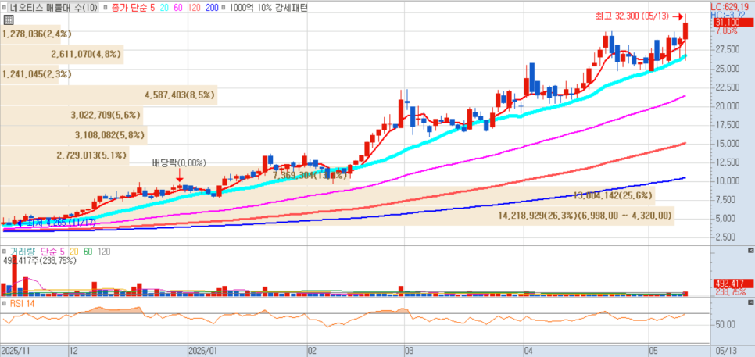Click the gray 120 volume average legend

tap(103, 252)
